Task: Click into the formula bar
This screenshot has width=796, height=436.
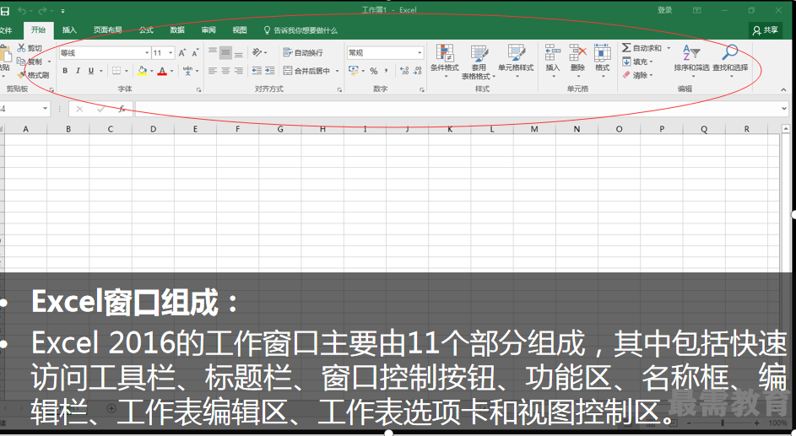Action: [458, 109]
